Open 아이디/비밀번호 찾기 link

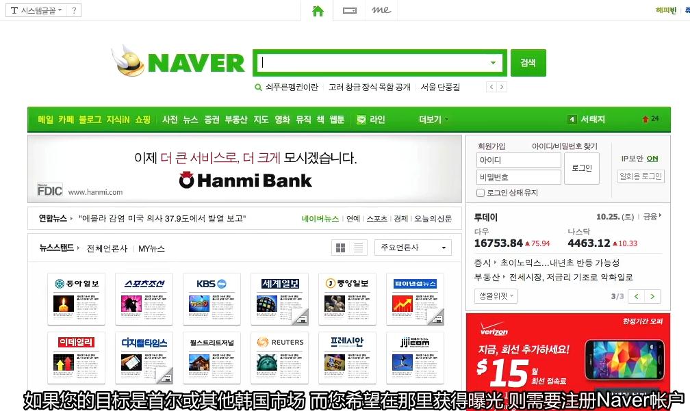click(565, 146)
